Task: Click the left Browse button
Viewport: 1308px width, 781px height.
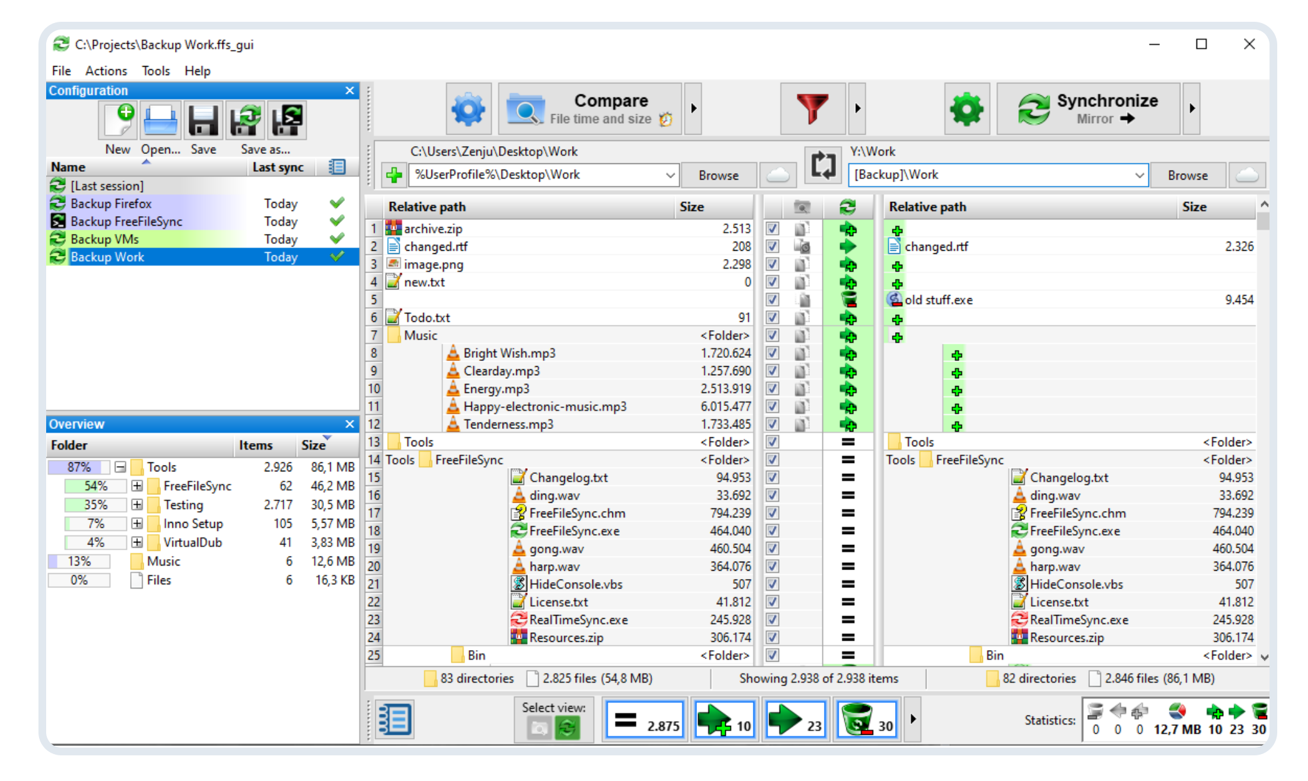Action: [x=718, y=175]
